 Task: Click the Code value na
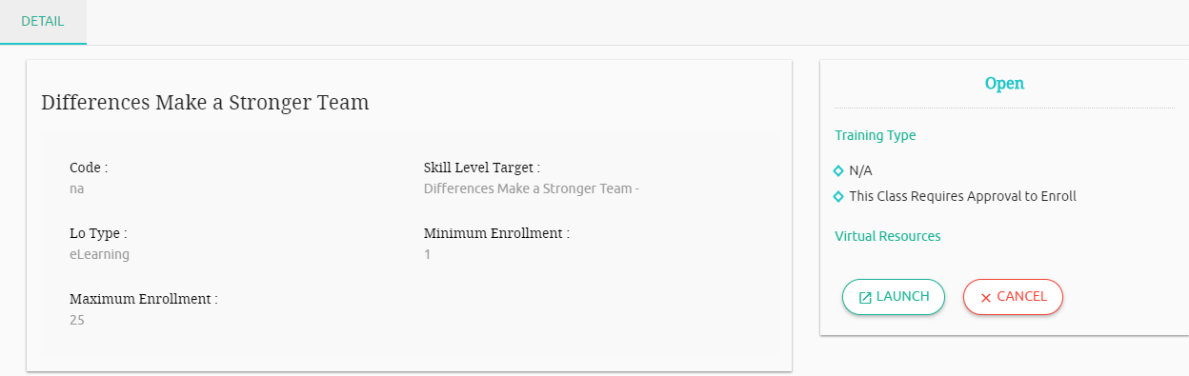point(77,188)
